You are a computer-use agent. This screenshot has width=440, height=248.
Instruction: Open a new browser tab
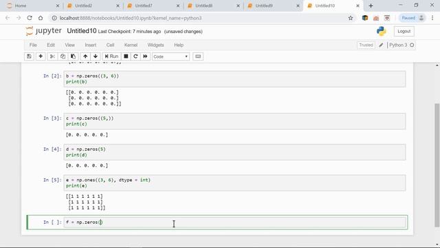pos(371,6)
